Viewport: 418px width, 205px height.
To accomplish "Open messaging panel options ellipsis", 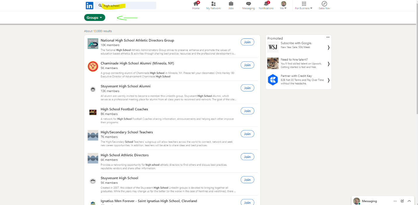I will coord(395,201).
